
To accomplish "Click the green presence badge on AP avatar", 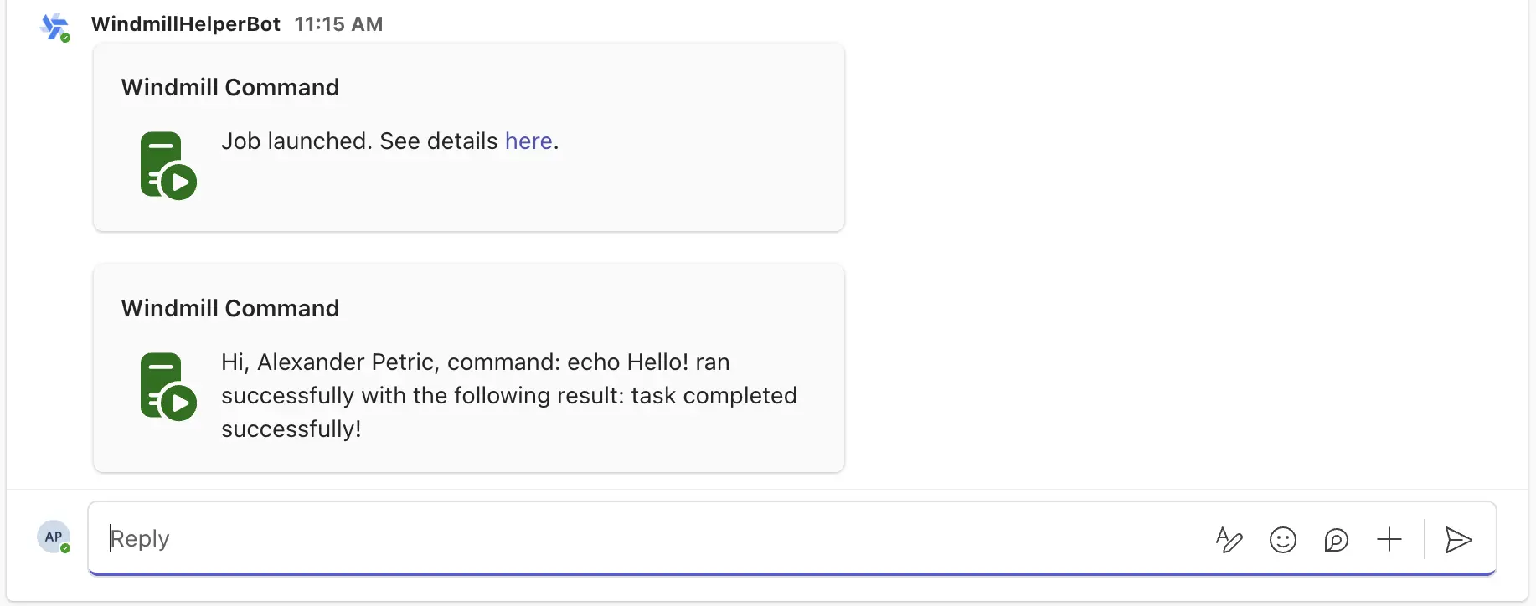I will click(x=65, y=548).
